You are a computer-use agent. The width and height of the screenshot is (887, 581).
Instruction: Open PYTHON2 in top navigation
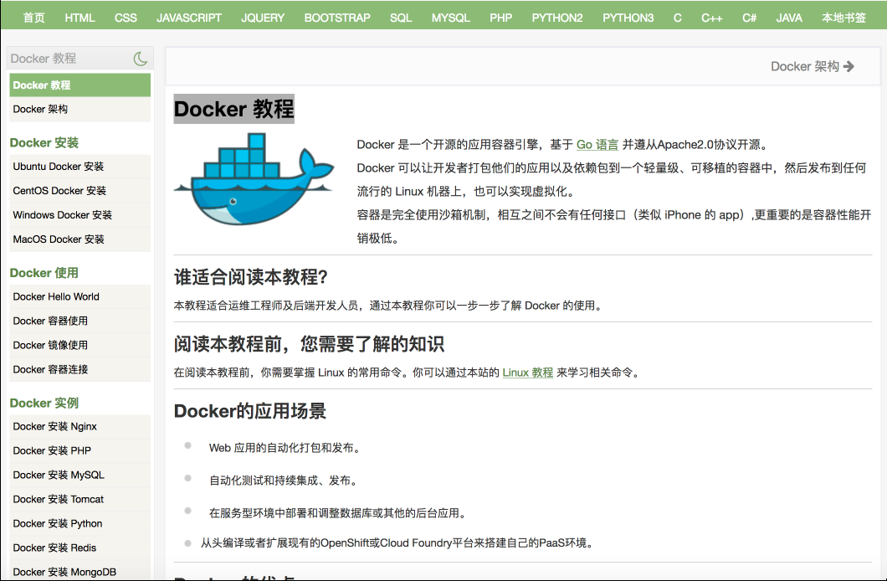pos(557,18)
